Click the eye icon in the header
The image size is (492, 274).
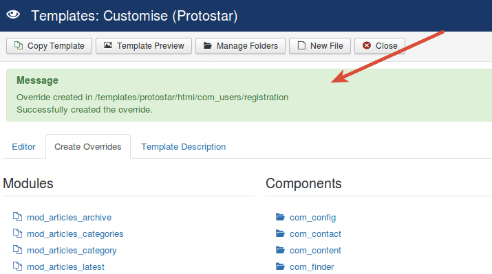(x=13, y=14)
